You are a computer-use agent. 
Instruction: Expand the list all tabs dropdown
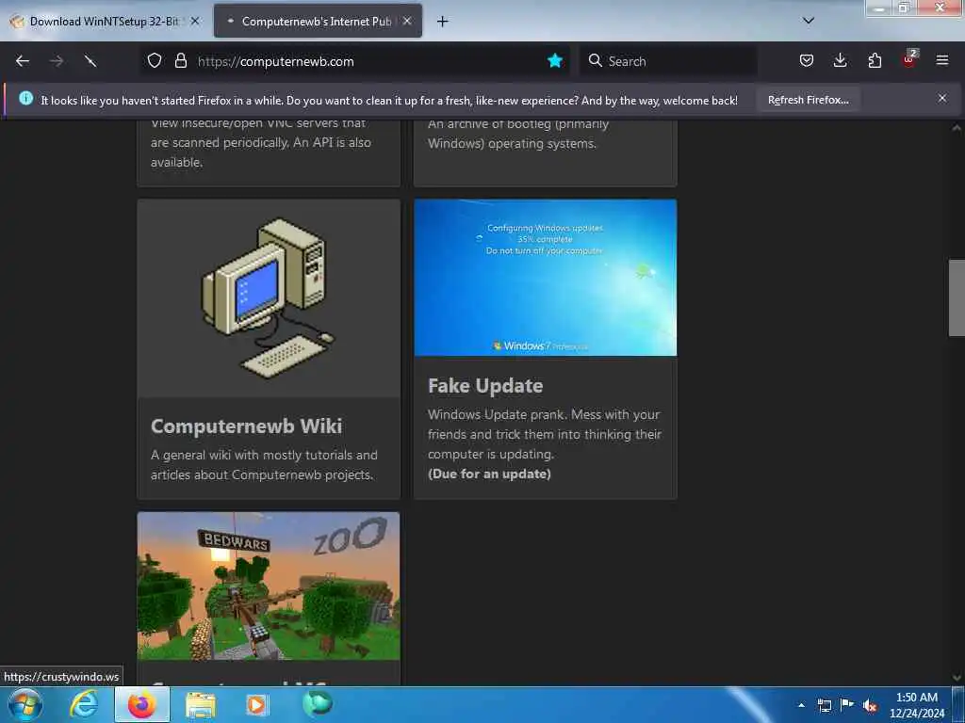[809, 21]
